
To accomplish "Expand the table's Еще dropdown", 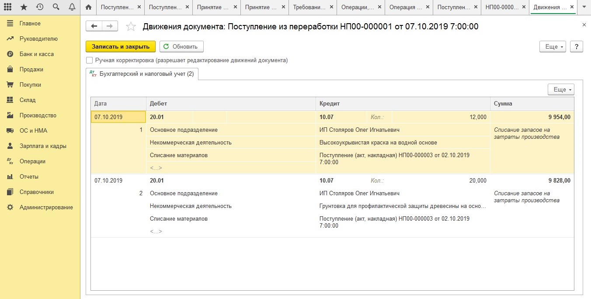I will tap(560, 89).
